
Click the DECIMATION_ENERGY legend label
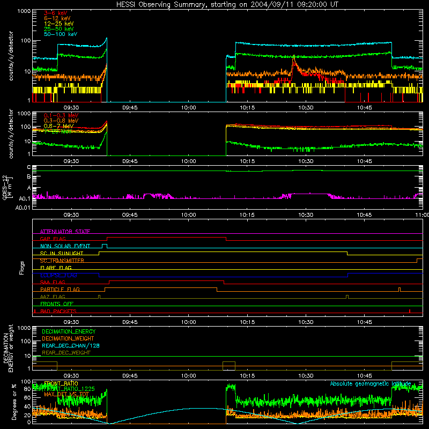click(69, 331)
